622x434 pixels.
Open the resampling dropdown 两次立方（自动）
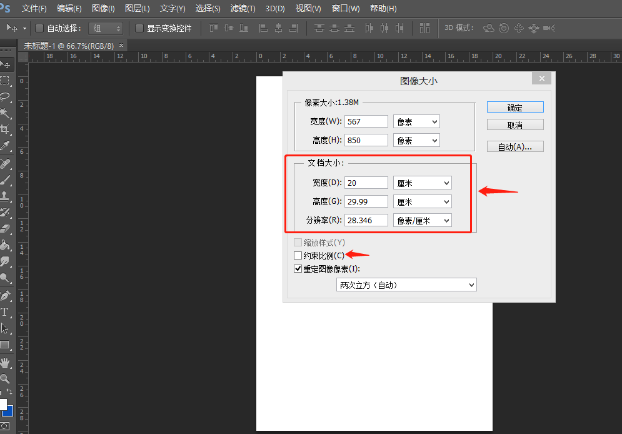pos(406,285)
